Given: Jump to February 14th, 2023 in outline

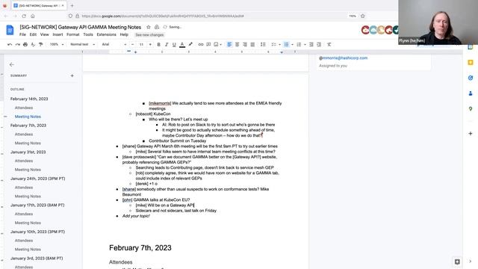Looking at the screenshot, I should click(x=29, y=99).
